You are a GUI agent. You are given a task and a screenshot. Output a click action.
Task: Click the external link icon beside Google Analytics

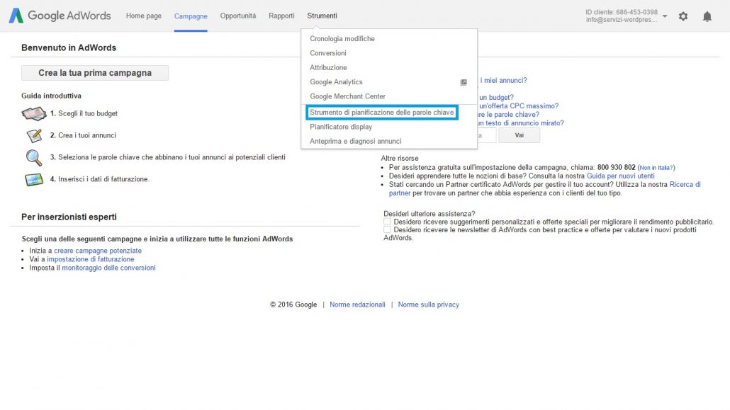click(x=464, y=82)
